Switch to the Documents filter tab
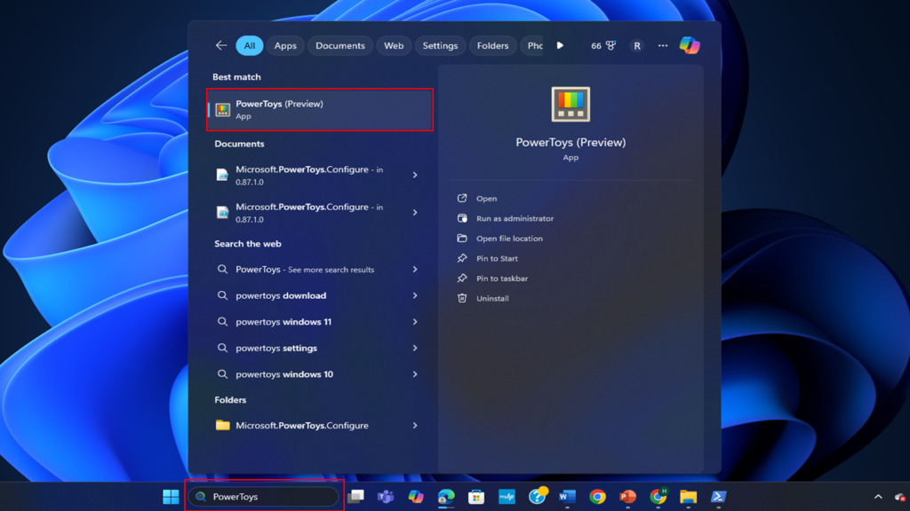Image resolution: width=910 pixels, height=511 pixels. click(340, 46)
